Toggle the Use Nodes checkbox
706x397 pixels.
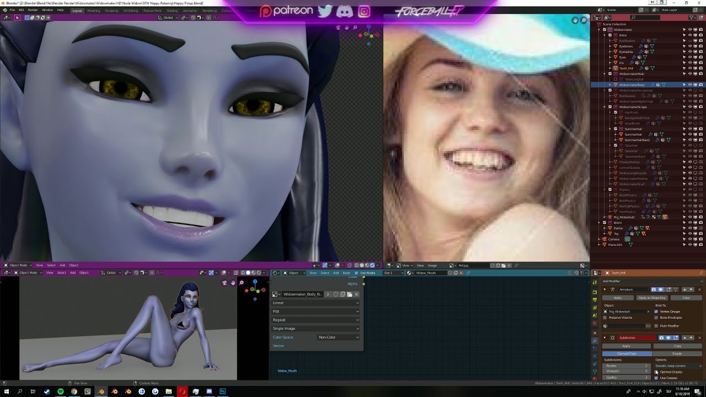pos(356,273)
